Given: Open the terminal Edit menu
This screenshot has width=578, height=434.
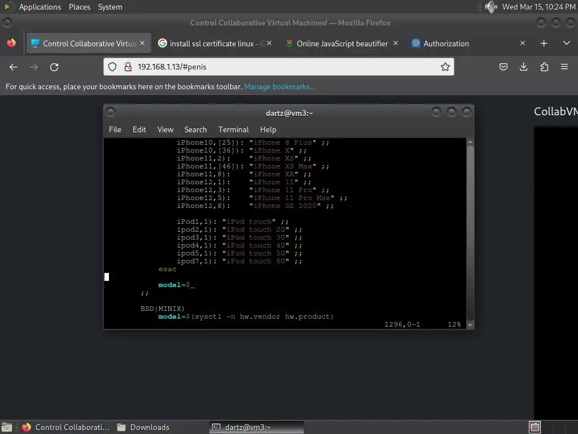Looking at the screenshot, I should pyautogui.click(x=139, y=129).
